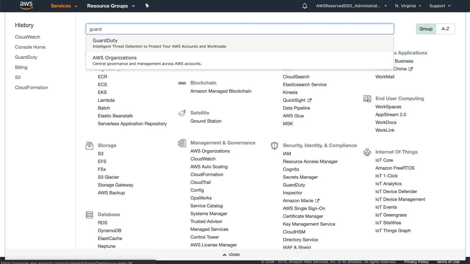Expand the Services dropdown menu
The height and width of the screenshot is (264, 470).
[x=64, y=6]
